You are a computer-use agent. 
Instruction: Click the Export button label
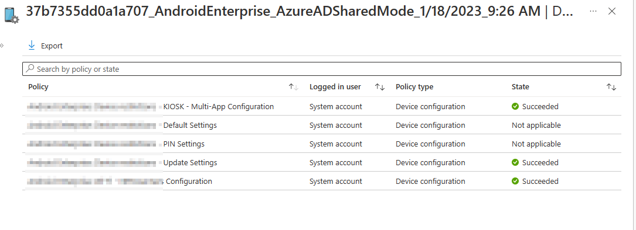pos(52,46)
